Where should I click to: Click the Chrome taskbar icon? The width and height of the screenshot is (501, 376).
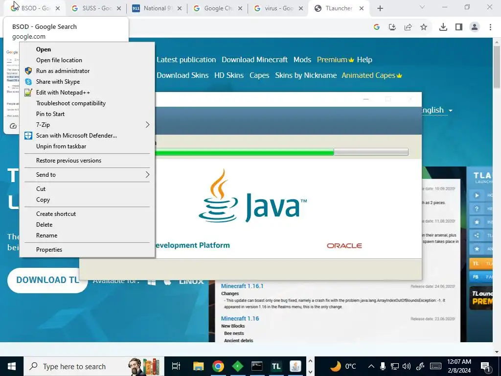[x=218, y=366]
